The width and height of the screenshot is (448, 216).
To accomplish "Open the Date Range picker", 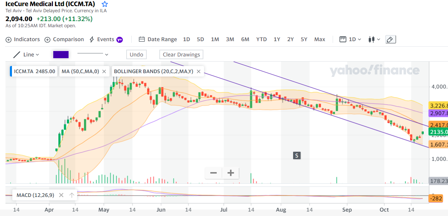I will tap(158, 39).
